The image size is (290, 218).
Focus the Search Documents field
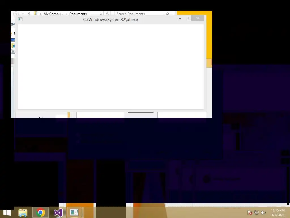tap(143, 14)
